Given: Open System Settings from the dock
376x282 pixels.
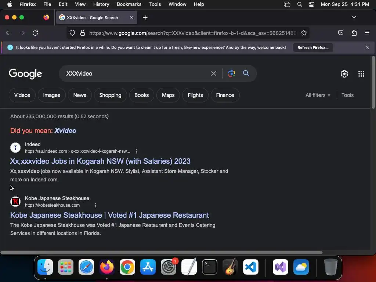Looking at the screenshot, I should click(x=168, y=267).
